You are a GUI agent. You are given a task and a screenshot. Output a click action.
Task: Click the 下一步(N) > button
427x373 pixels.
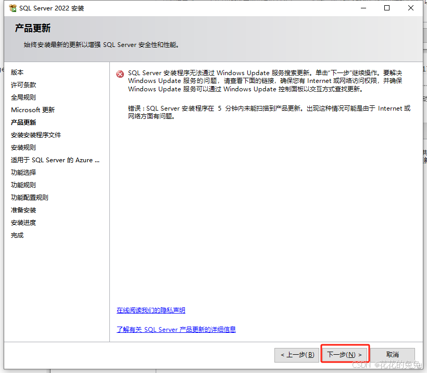coord(345,354)
